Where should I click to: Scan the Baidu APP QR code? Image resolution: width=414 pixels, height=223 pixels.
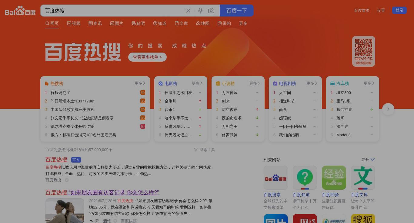[364, 47]
